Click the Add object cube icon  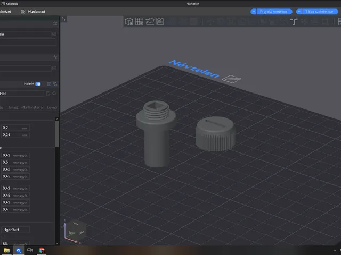(x=129, y=21)
